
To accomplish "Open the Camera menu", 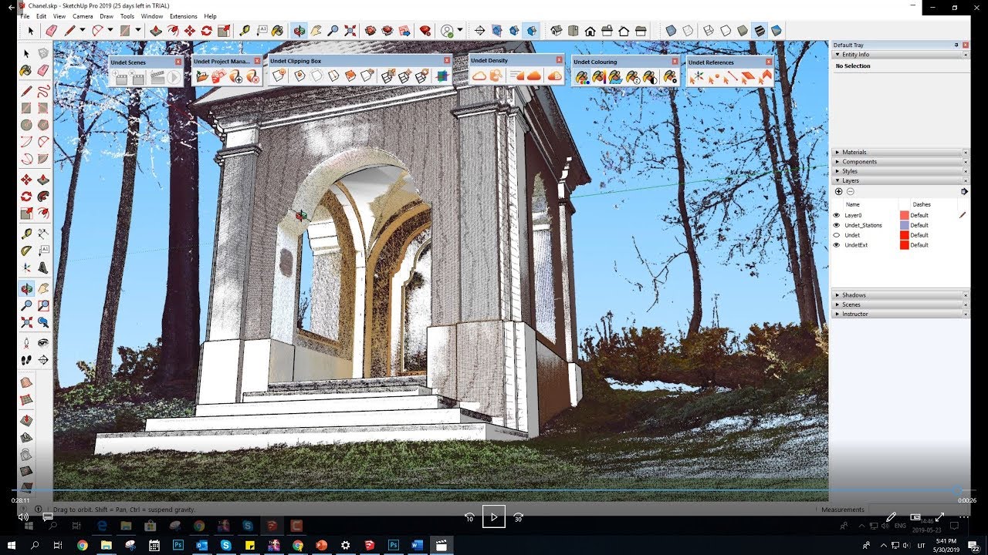I will click(x=83, y=16).
